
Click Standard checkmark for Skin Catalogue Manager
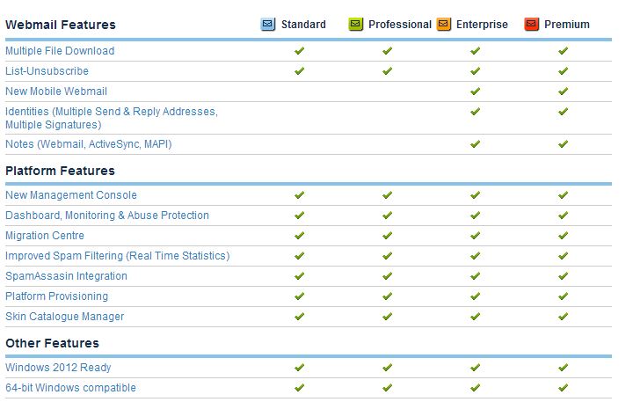(x=299, y=317)
